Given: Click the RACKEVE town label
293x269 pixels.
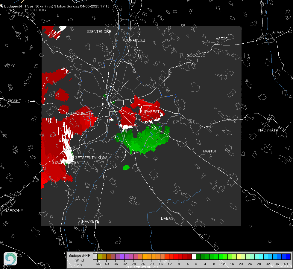Looking at the screenshot, I should tap(91, 221).
